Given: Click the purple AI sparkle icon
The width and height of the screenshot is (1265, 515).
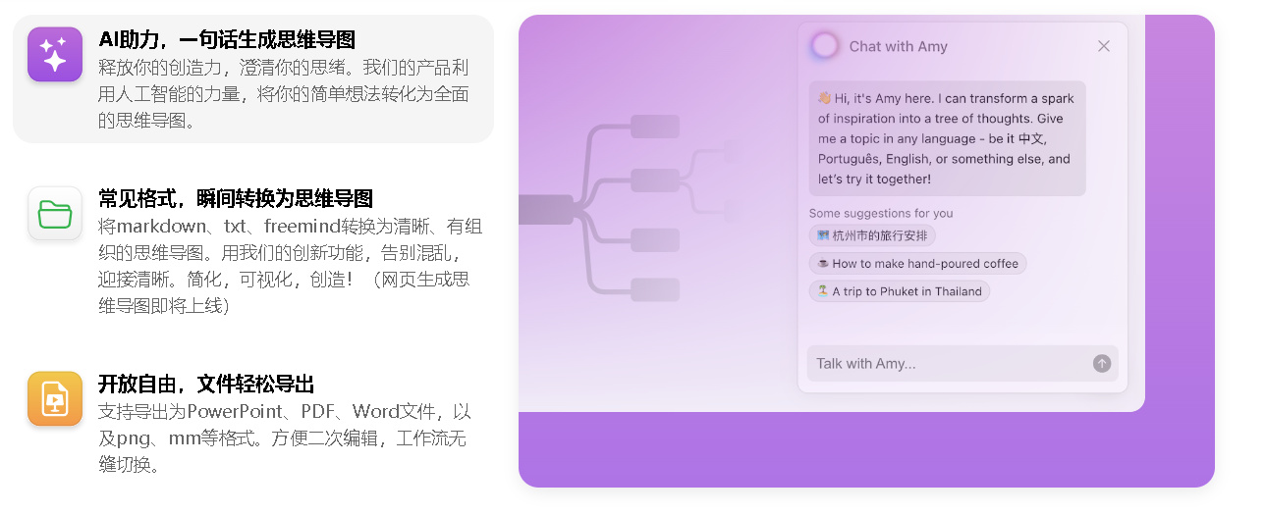Looking at the screenshot, I should (x=55, y=54).
